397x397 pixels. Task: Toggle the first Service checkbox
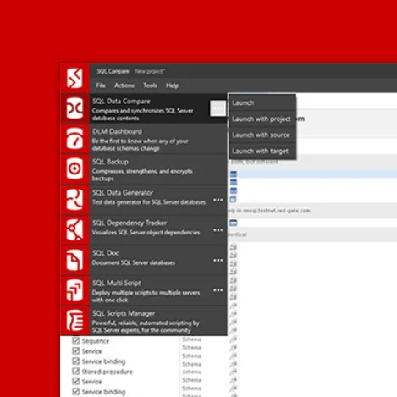75,350
